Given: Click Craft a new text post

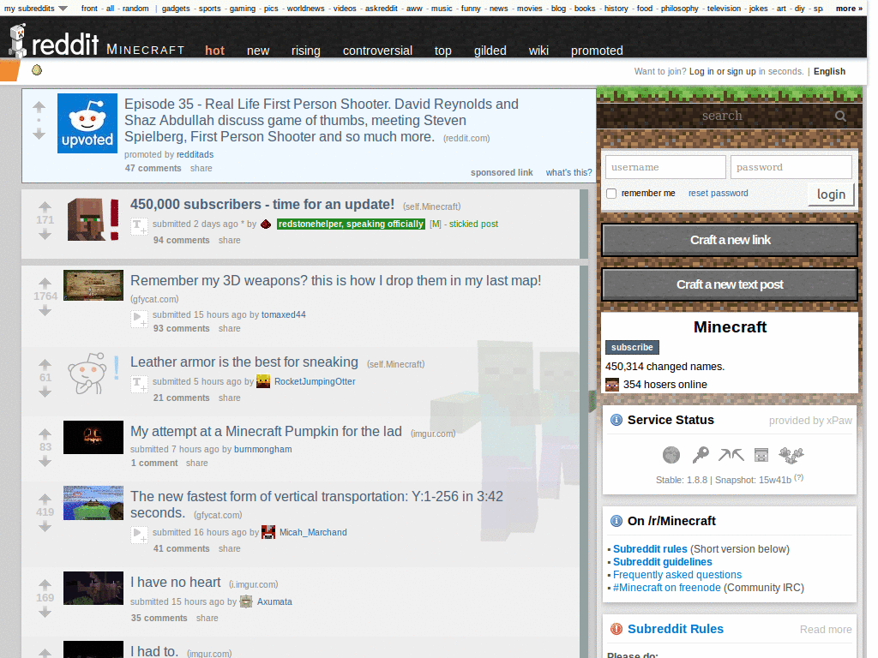Looking at the screenshot, I should coord(730,284).
